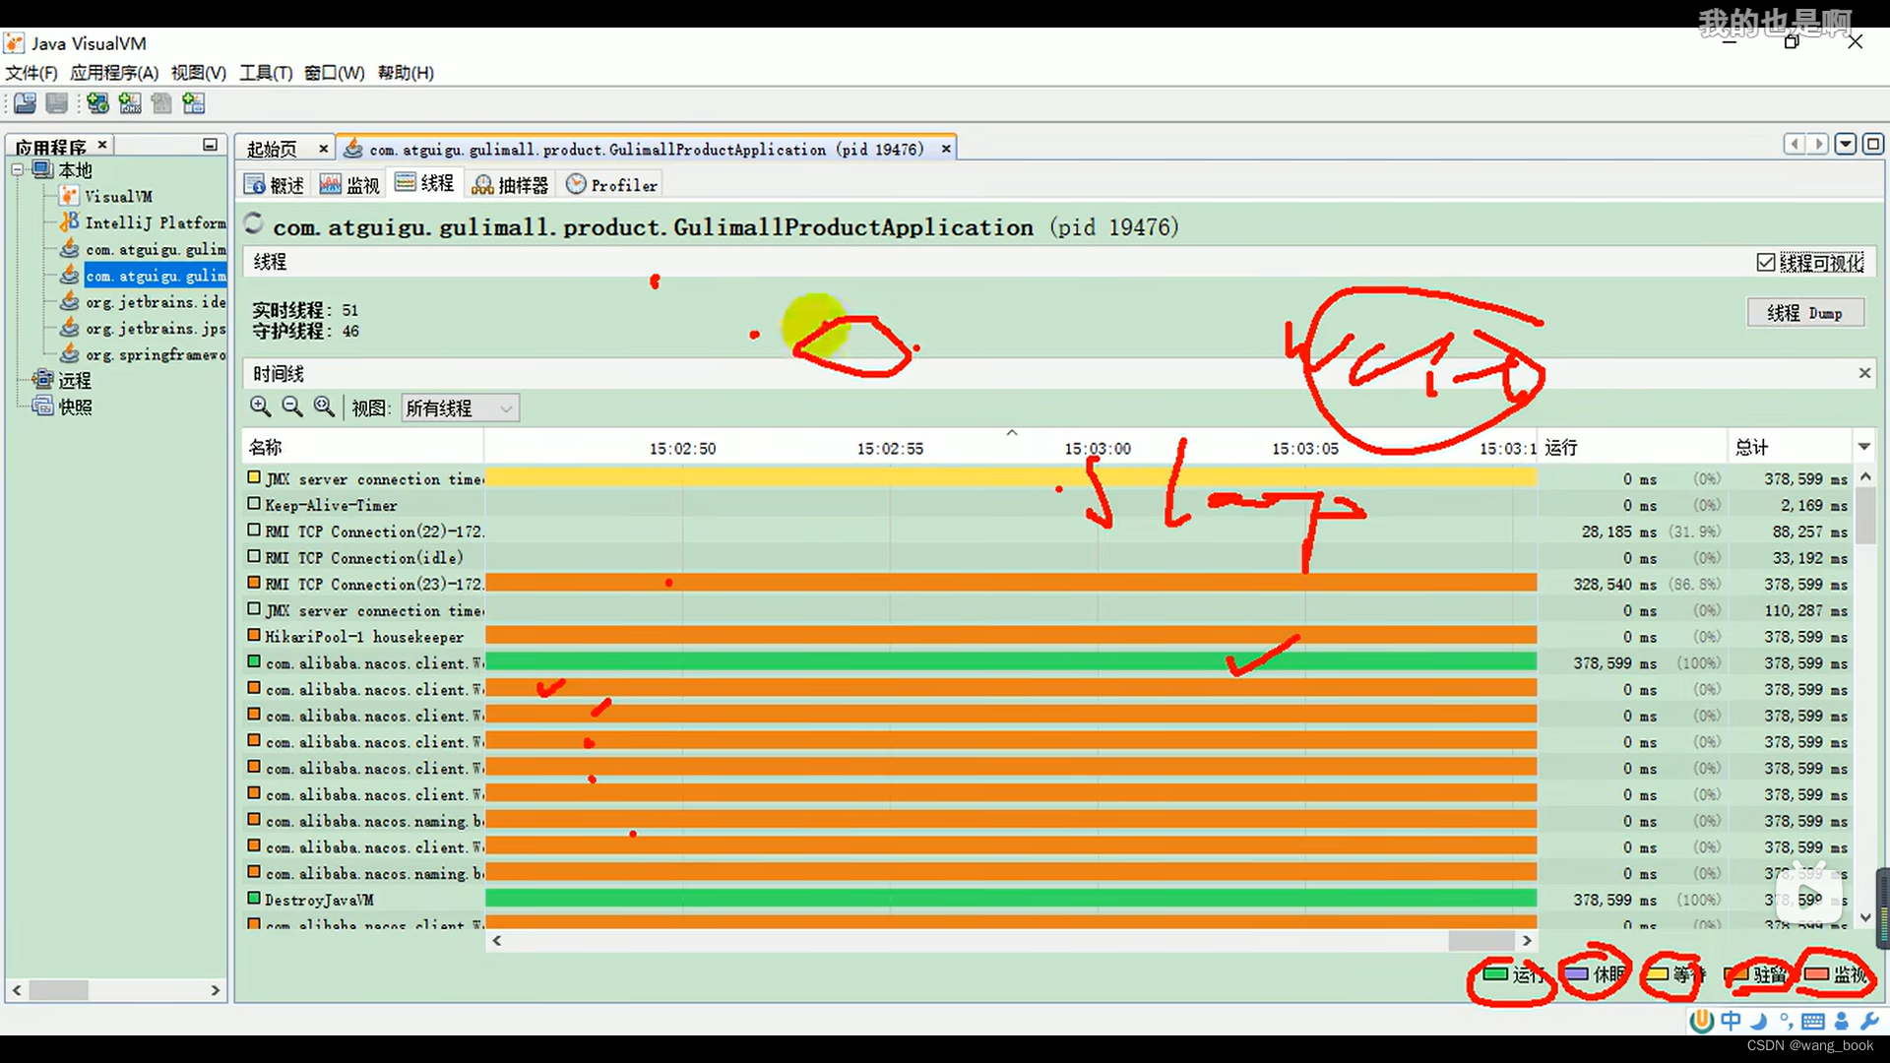This screenshot has width=1890, height=1063.
Task: Toggle 线程可视化 checkbox
Action: [1766, 263]
